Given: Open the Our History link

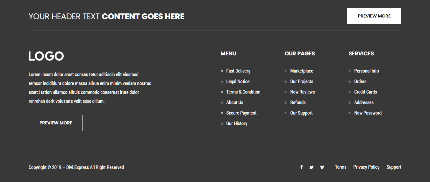Looking at the screenshot, I should (237, 123).
